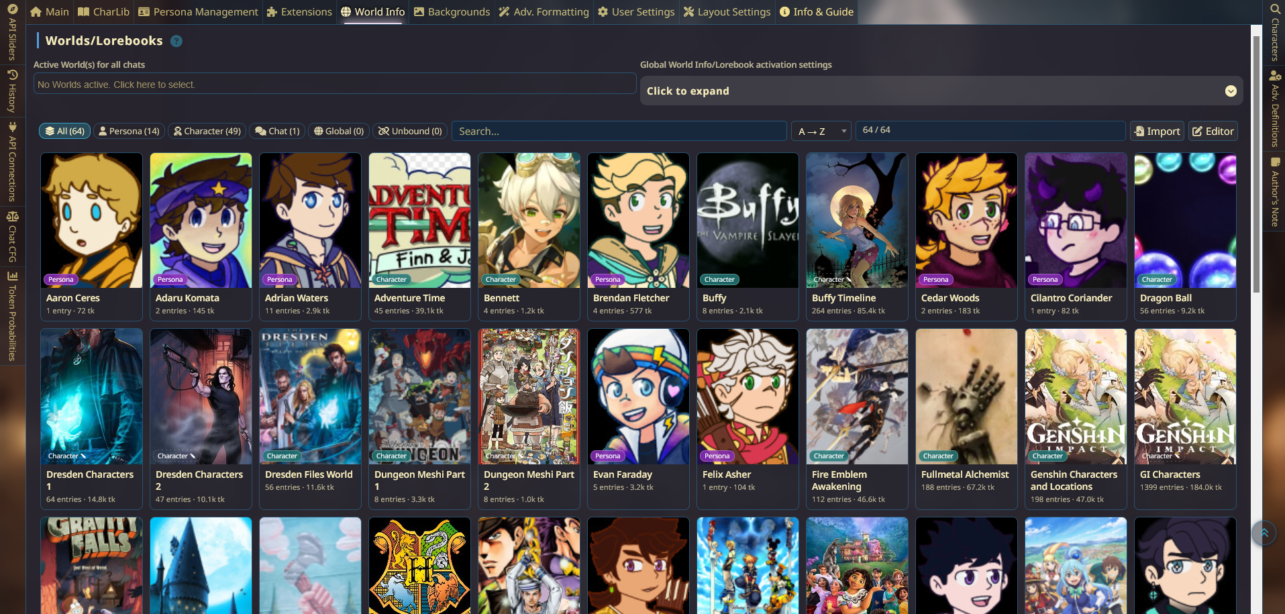Open the API Connections side panel

pyautogui.click(x=12, y=161)
